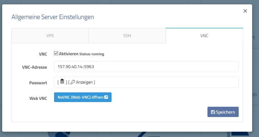Click the key icon beside Anzeigen
259x137 pixels.
73,82
